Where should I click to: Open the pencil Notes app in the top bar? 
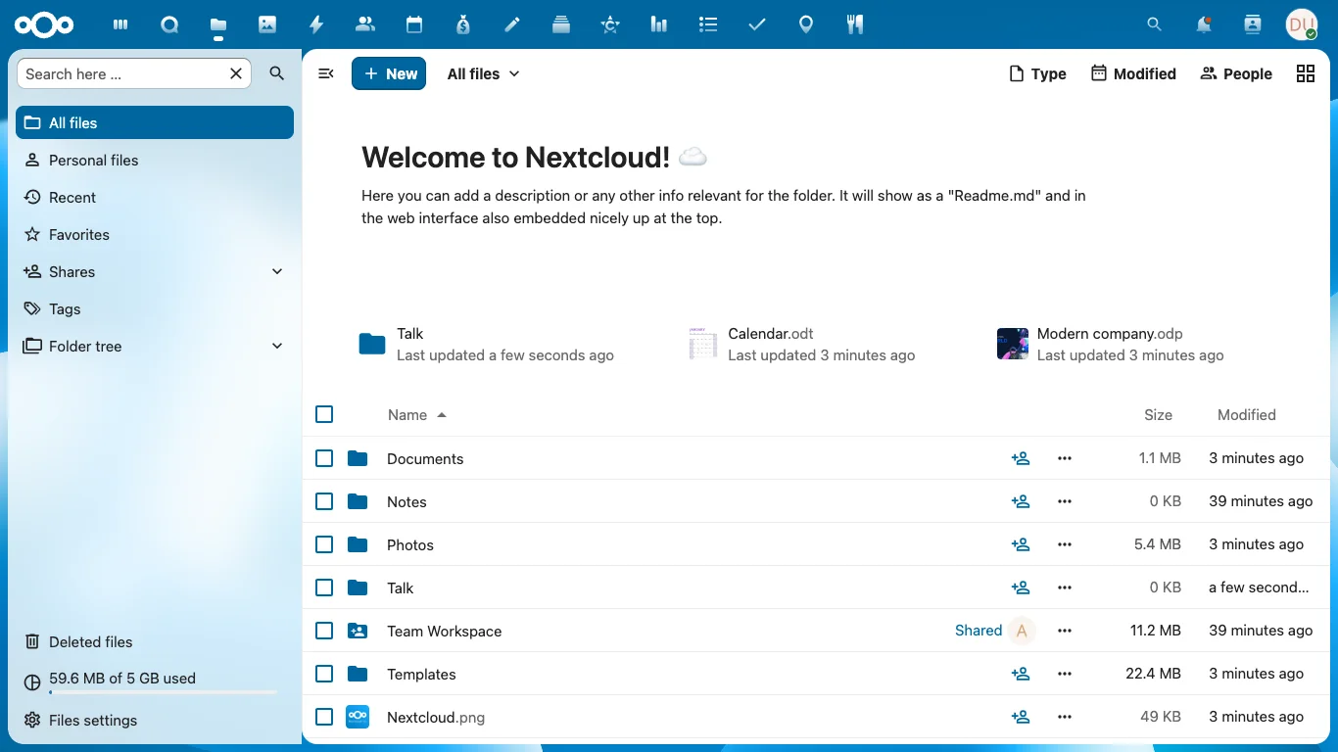click(x=512, y=24)
